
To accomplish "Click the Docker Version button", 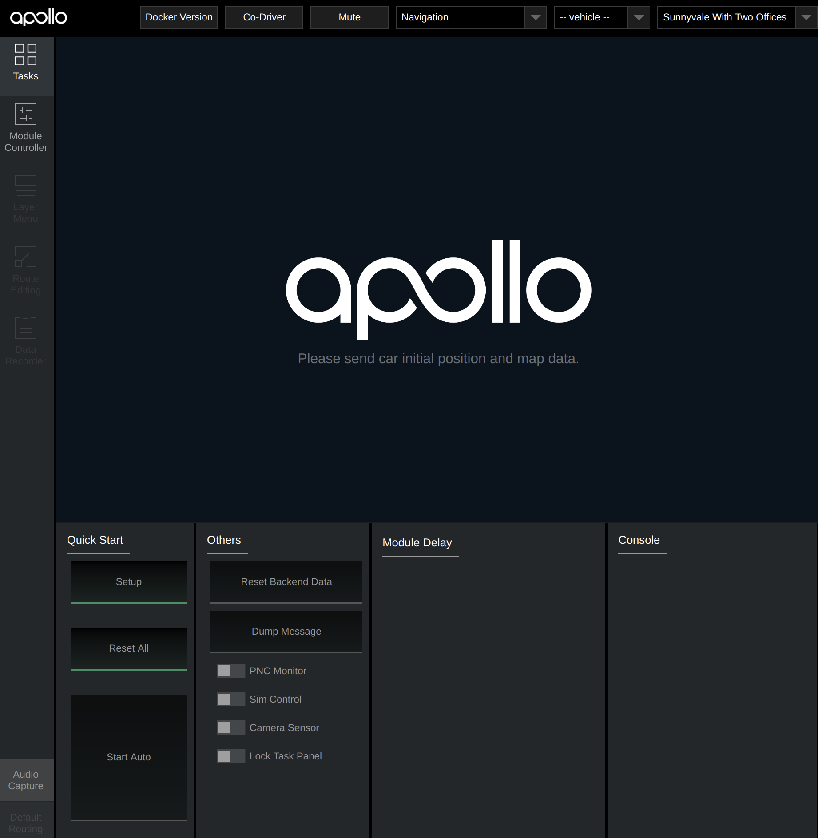I will click(x=179, y=17).
